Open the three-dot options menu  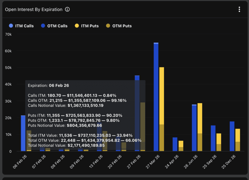pyautogui.click(x=239, y=9)
